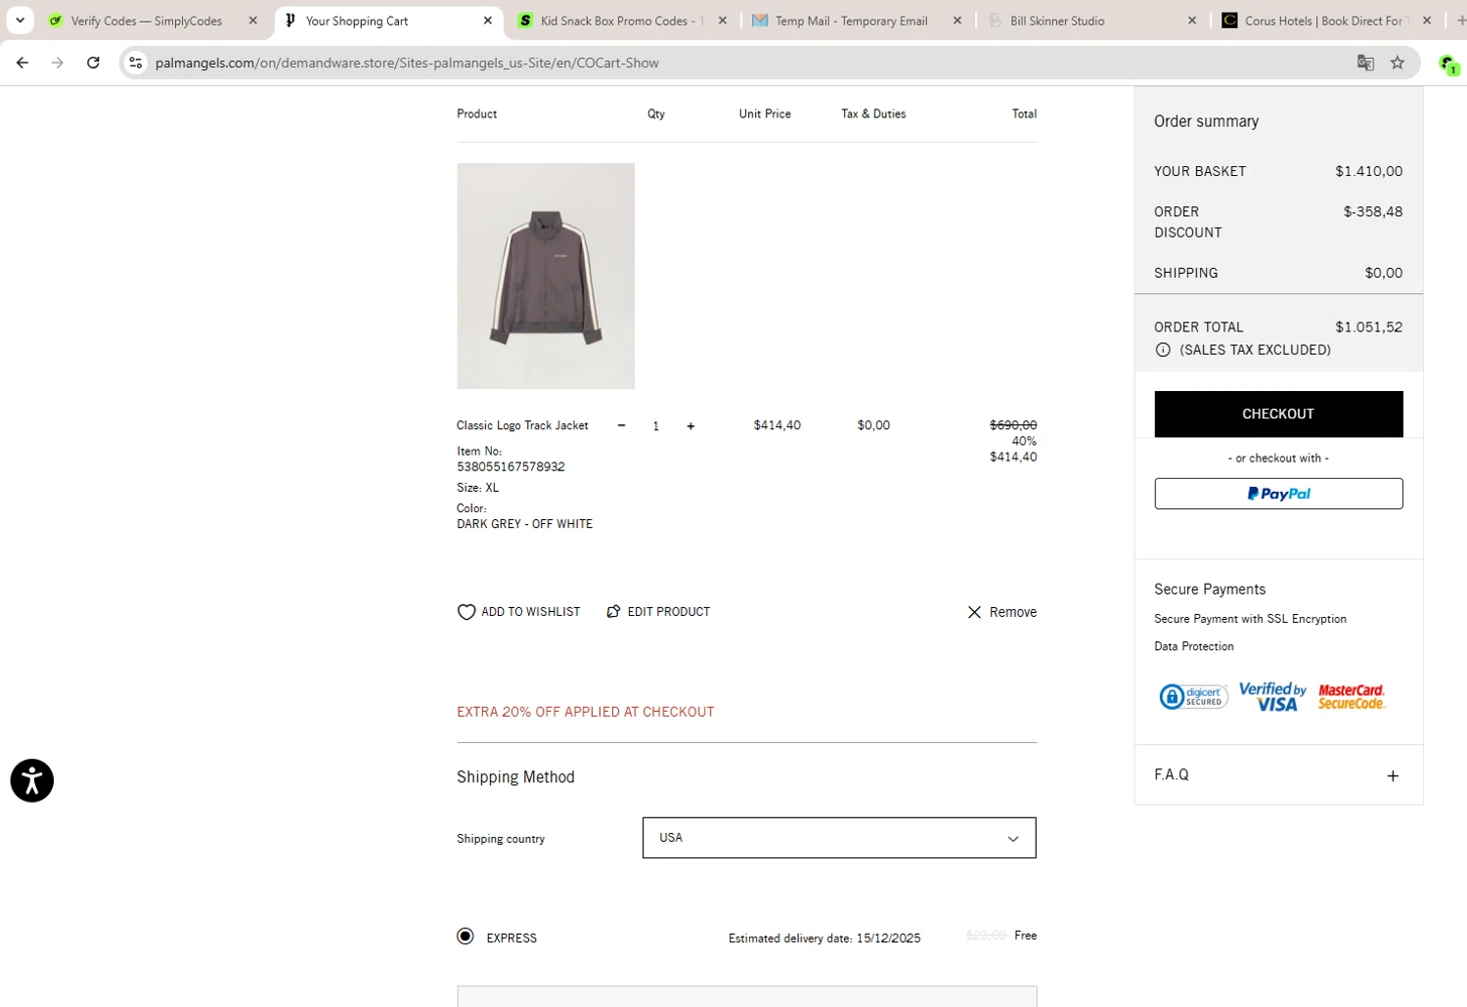Viewport: 1467px width, 1007px height.
Task: Open the Shipping country USA dropdown
Action: (839, 838)
